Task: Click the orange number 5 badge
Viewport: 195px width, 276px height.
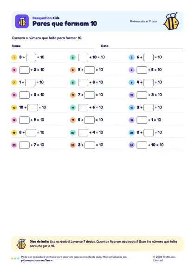Action: (x=73, y=70)
